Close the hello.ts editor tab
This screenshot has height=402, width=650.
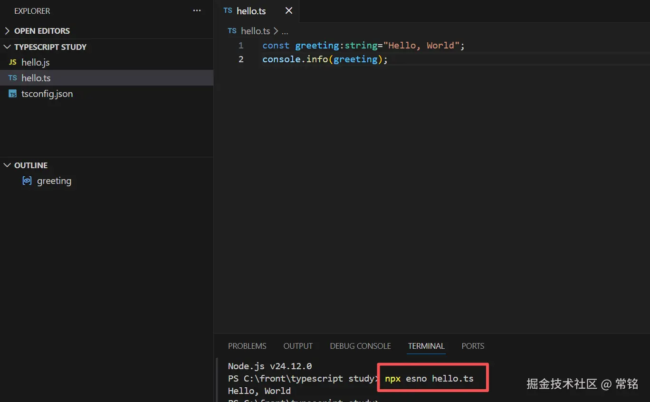[288, 10]
